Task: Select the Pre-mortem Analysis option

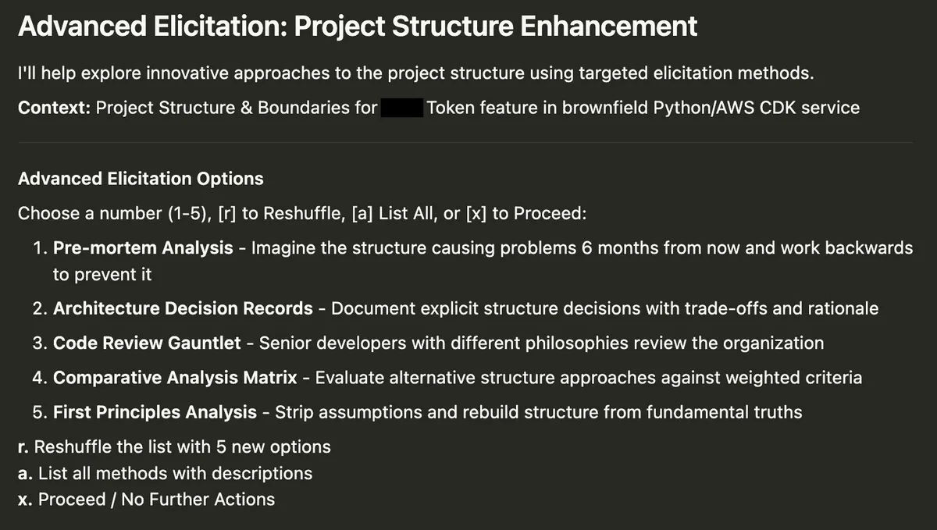Action: [x=143, y=248]
